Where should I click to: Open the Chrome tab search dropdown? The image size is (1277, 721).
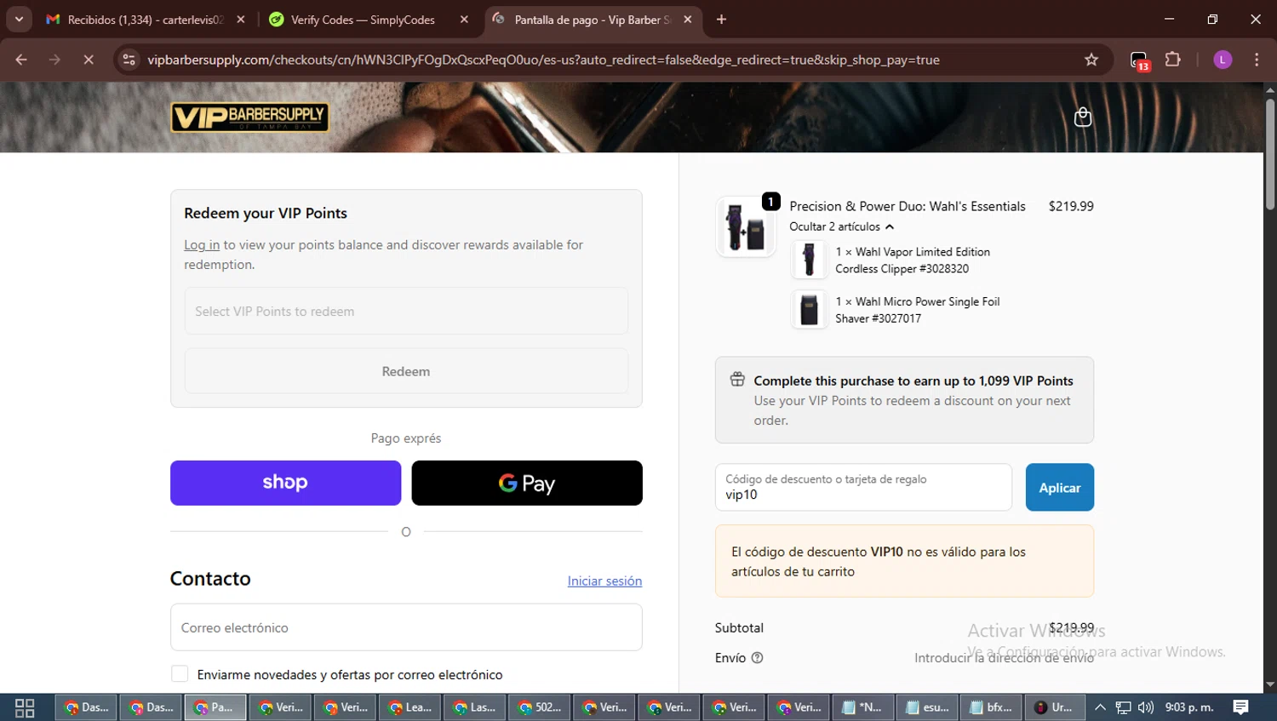(x=19, y=20)
